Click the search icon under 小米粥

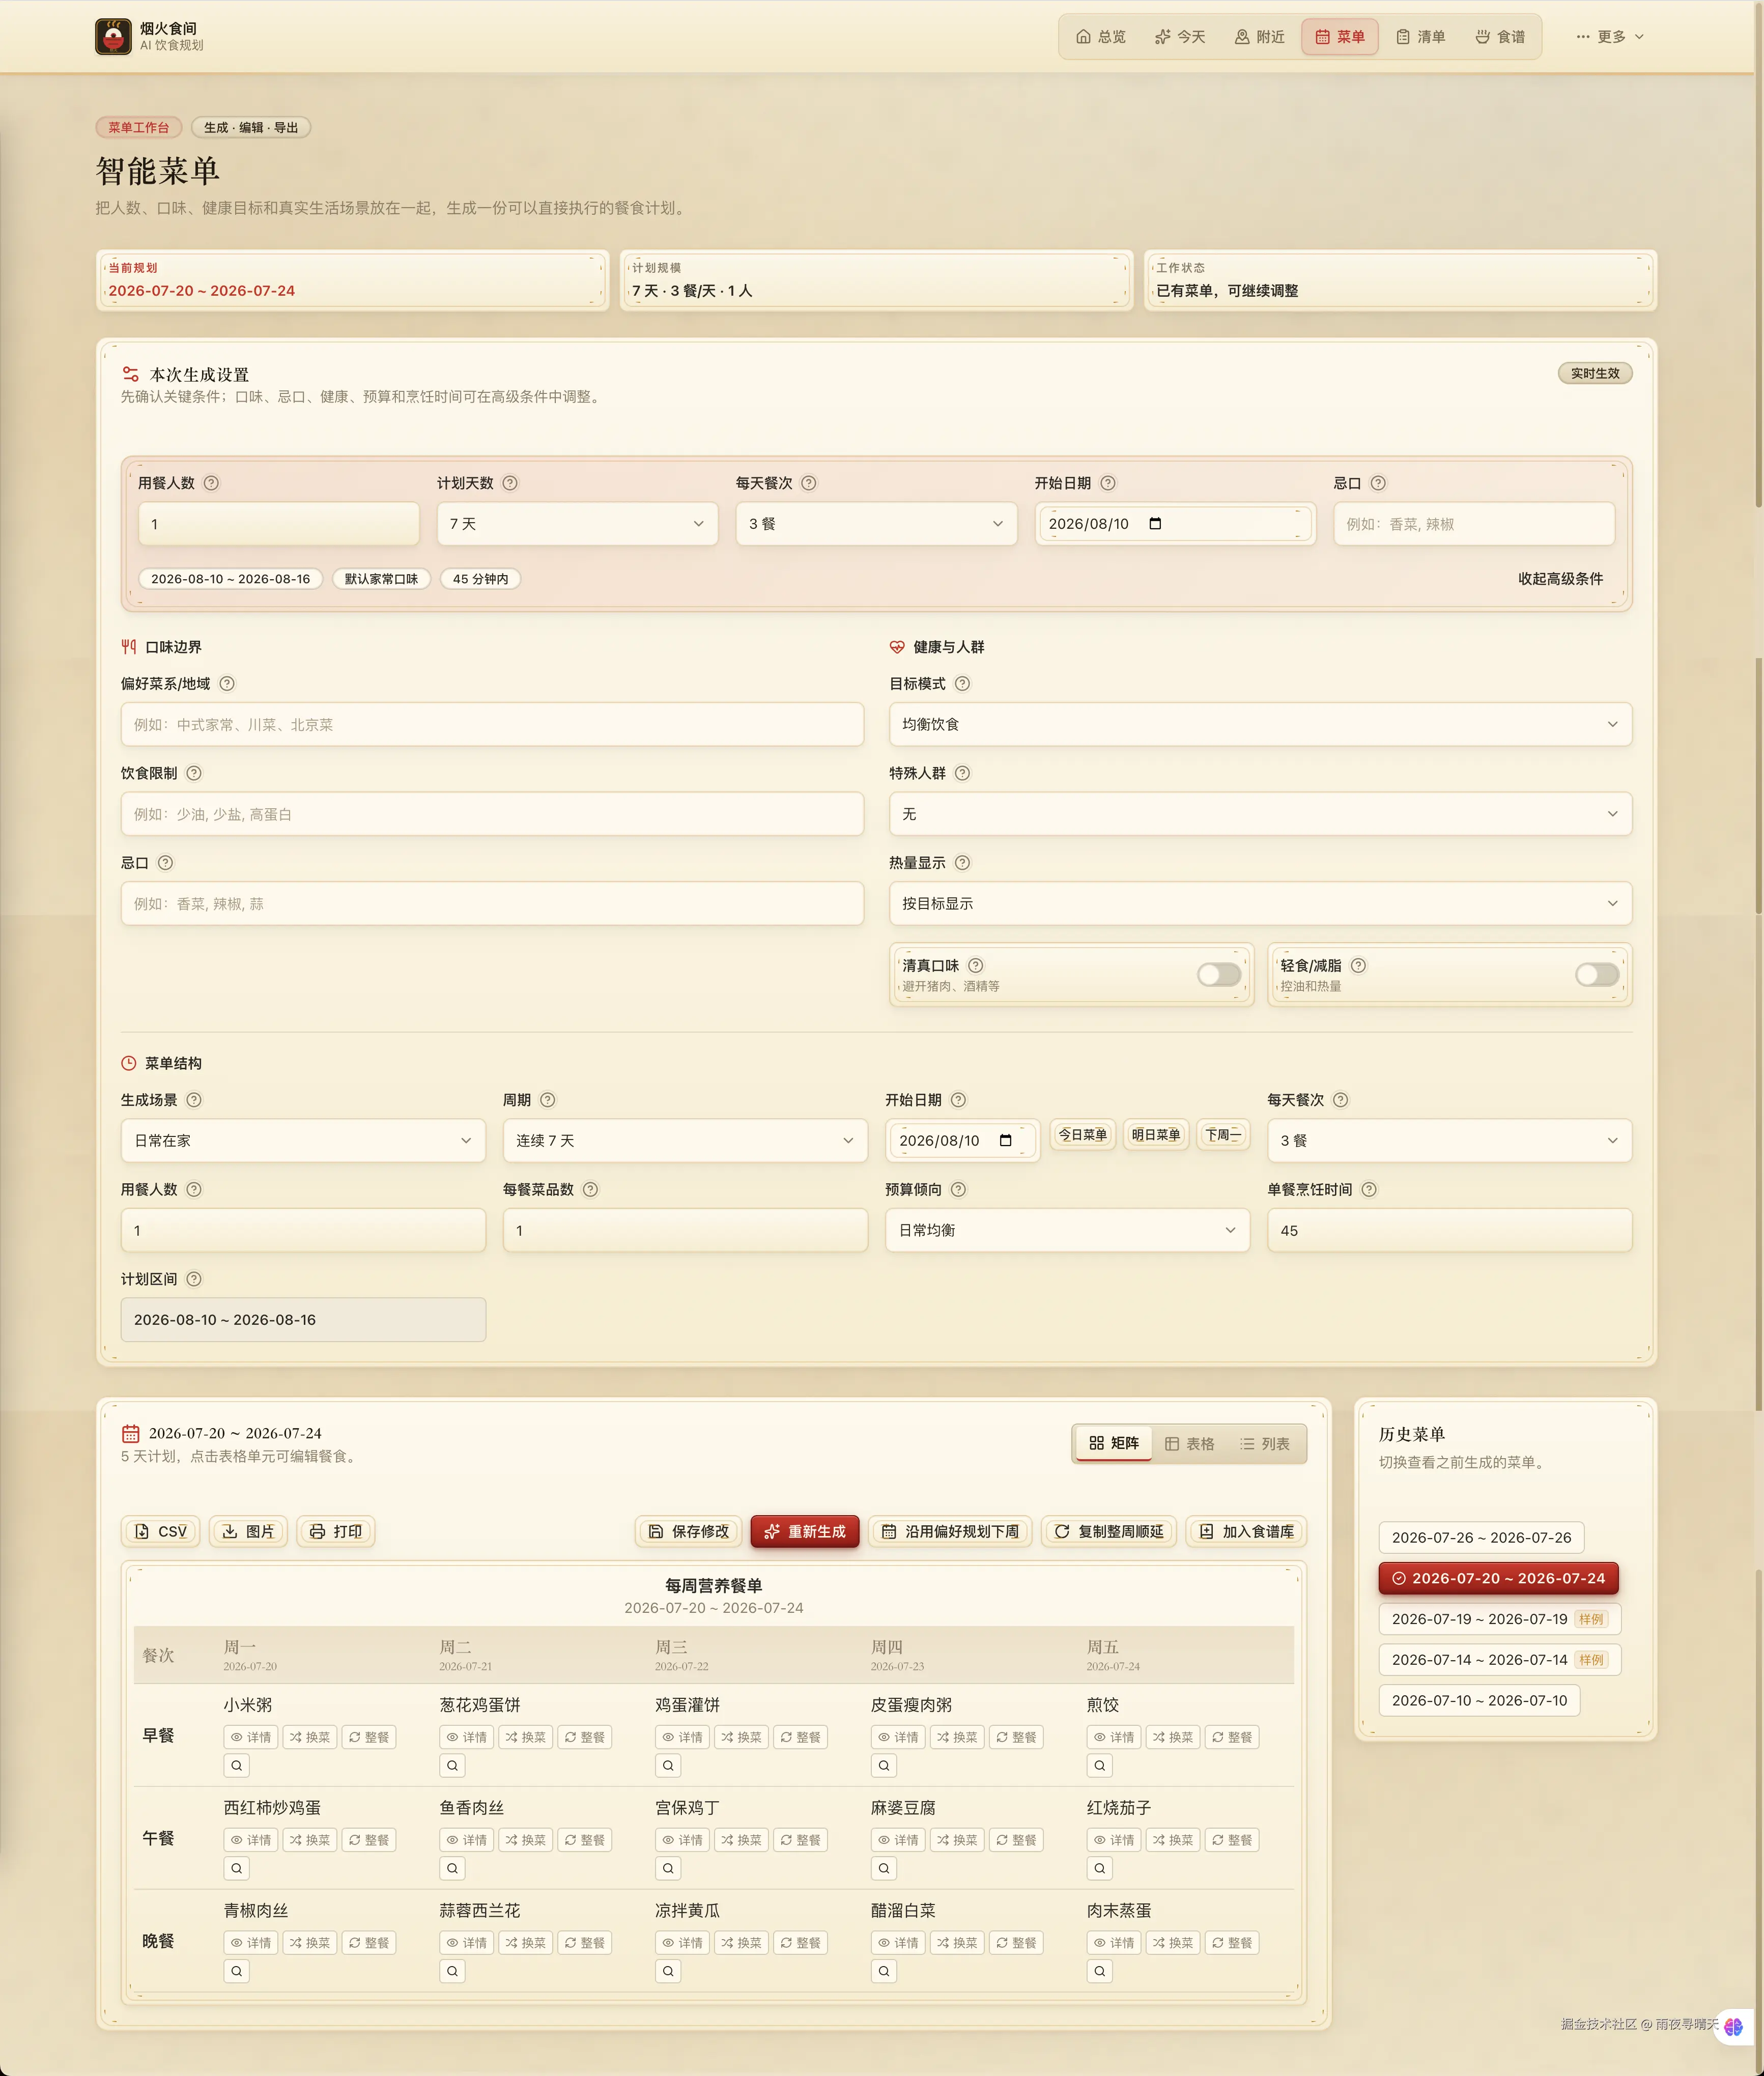pyautogui.click(x=237, y=1766)
